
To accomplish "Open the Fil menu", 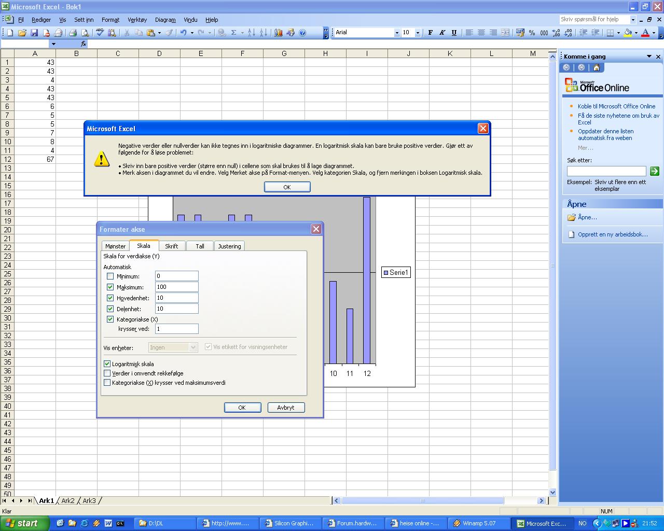I will point(21,20).
